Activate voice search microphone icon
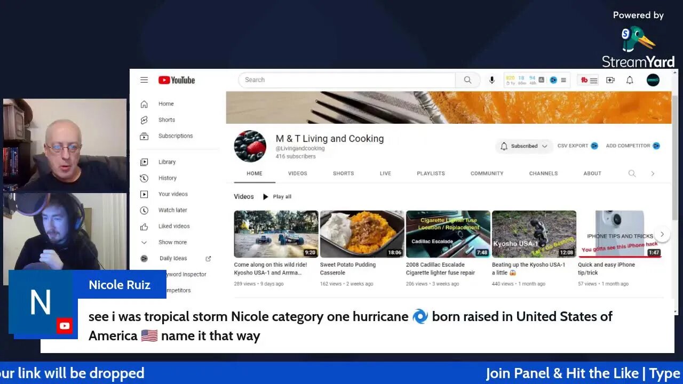The image size is (683, 384). coord(492,80)
